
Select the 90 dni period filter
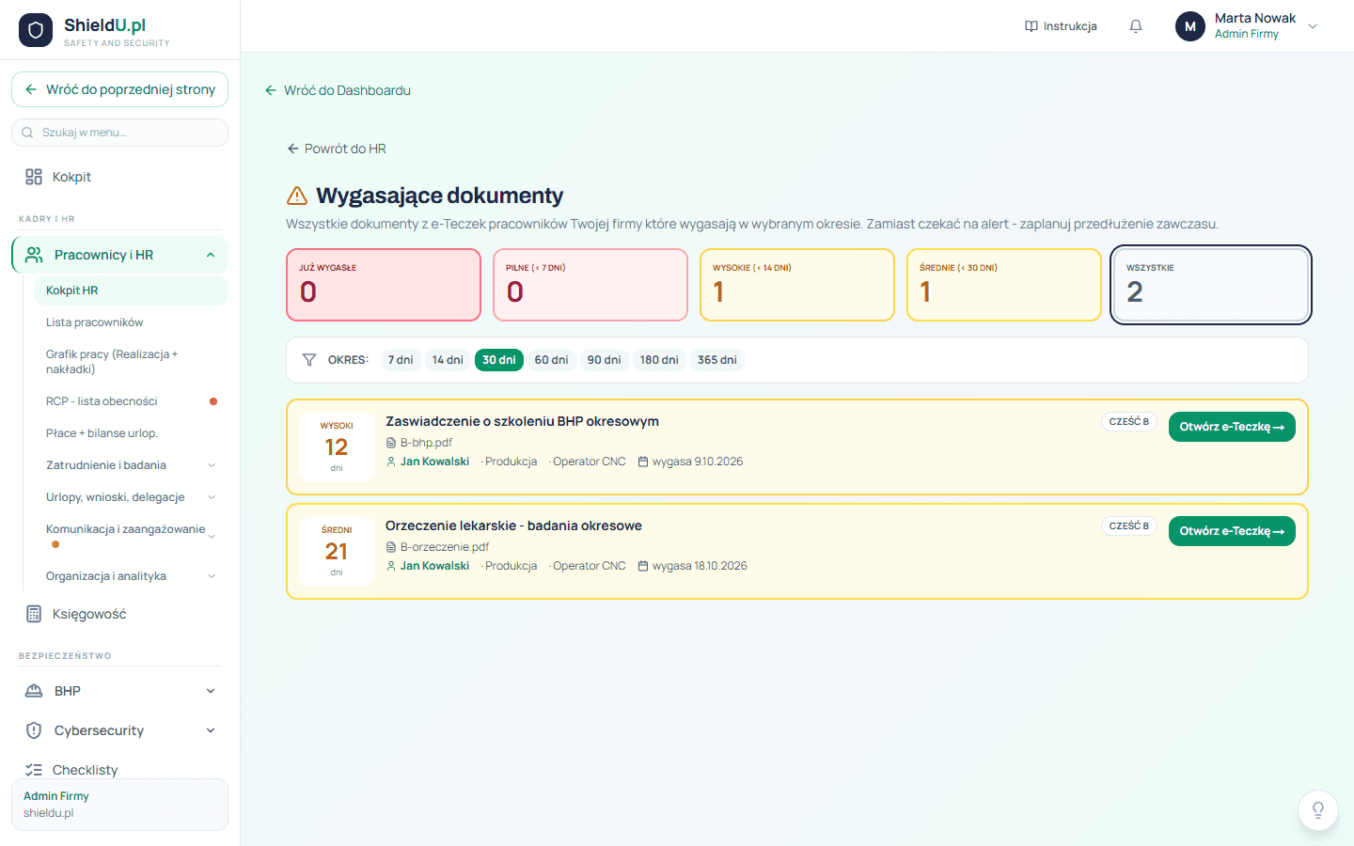point(604,360)
